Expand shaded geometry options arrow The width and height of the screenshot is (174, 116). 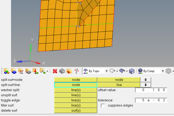point(127,71)
